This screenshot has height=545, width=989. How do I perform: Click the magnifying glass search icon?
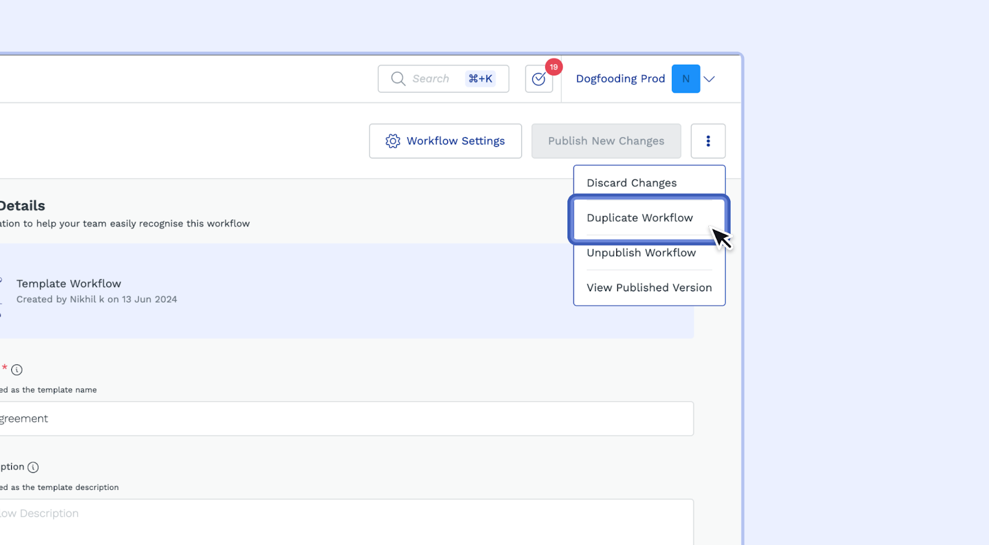[x=398, y=79]
